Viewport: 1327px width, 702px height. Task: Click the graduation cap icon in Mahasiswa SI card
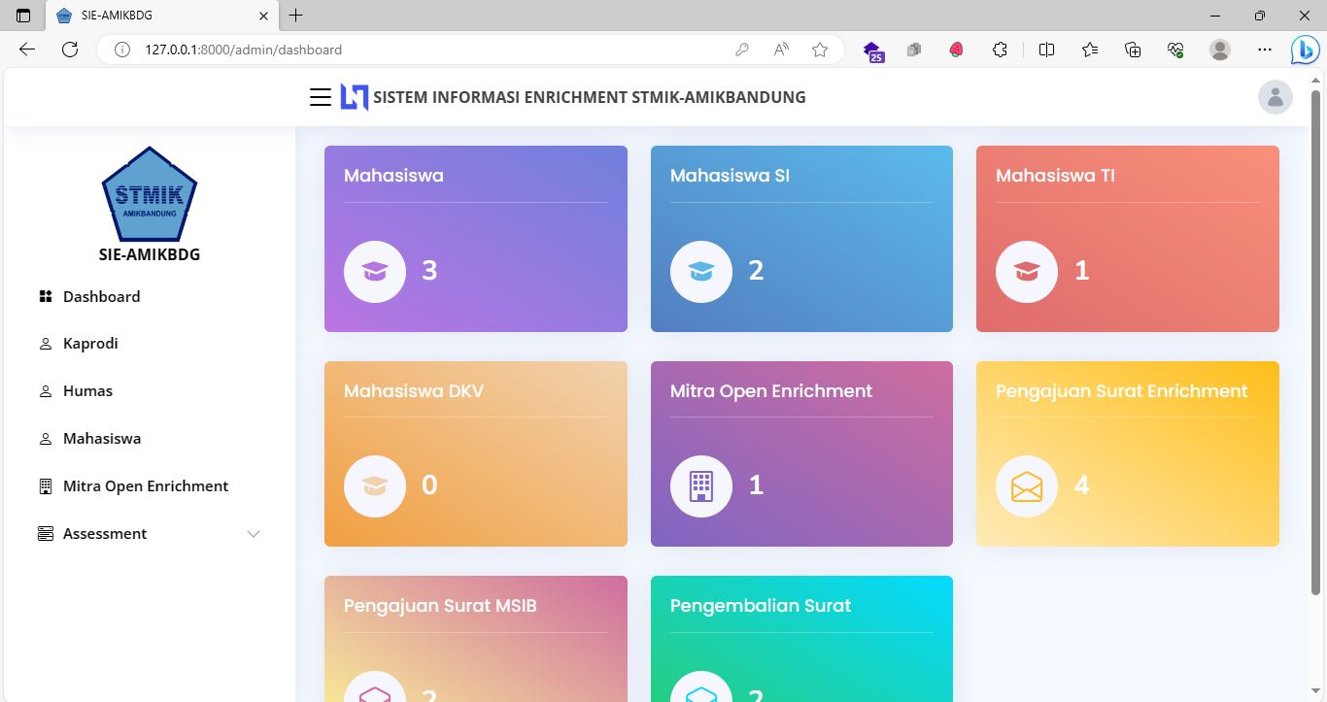coord(701,271)
